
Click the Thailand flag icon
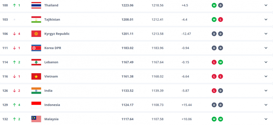click(x=36, y=5)
